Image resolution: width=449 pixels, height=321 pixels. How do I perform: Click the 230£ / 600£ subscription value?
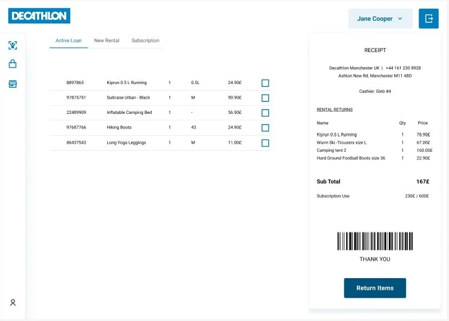(417, 196)
